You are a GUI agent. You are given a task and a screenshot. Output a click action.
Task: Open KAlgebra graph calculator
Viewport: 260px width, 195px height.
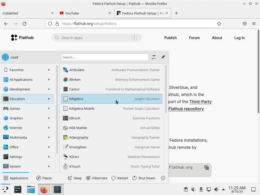112,99
